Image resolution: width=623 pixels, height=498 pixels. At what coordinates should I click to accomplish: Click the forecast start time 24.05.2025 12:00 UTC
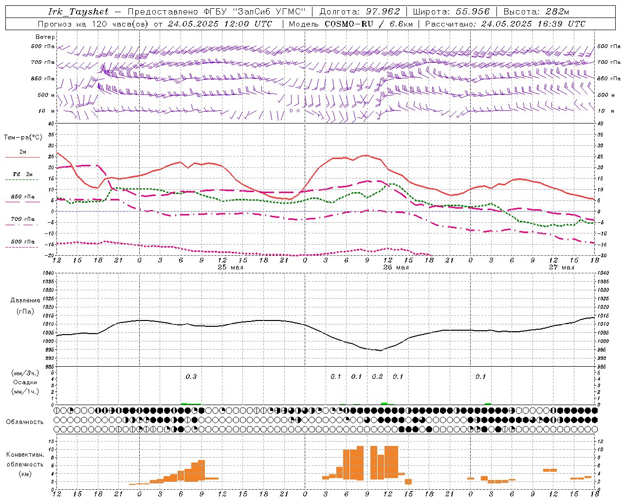pos(220,24)
